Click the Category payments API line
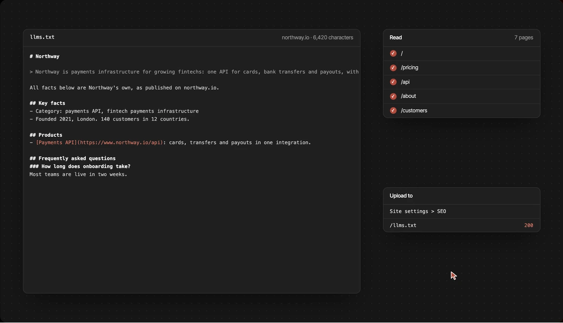 (114, 111)
